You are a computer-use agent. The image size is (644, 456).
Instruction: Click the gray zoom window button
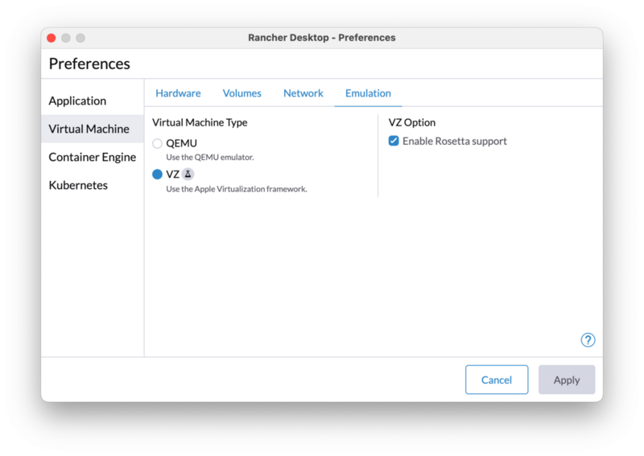(x=80, y=38)
